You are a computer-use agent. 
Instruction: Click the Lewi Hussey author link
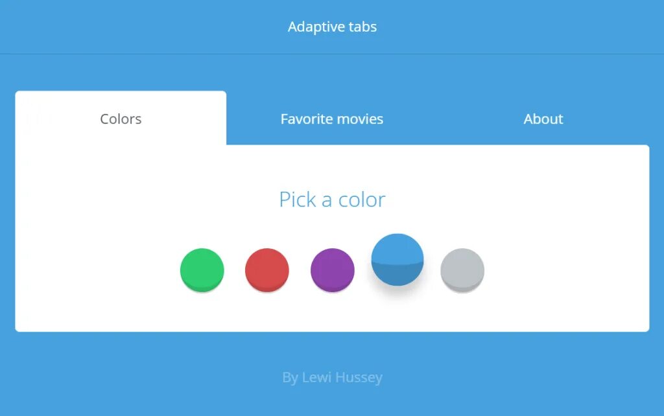click(342, 377)
